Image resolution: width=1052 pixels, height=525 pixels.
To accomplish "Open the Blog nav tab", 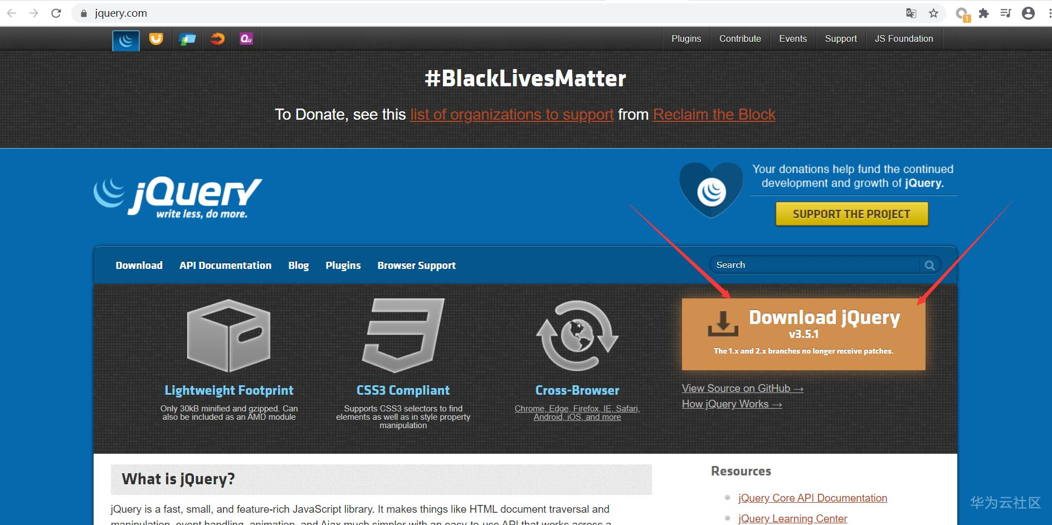I will point(299,266).
